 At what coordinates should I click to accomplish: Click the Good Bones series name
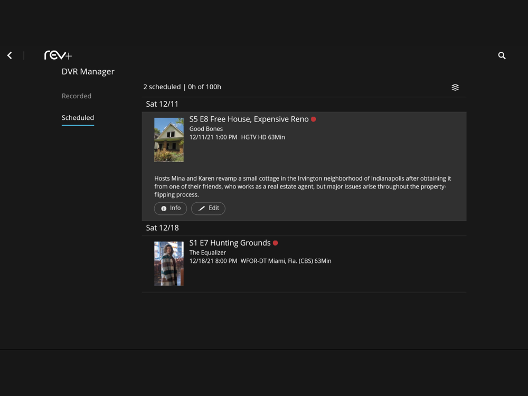[x=206, y=129]
